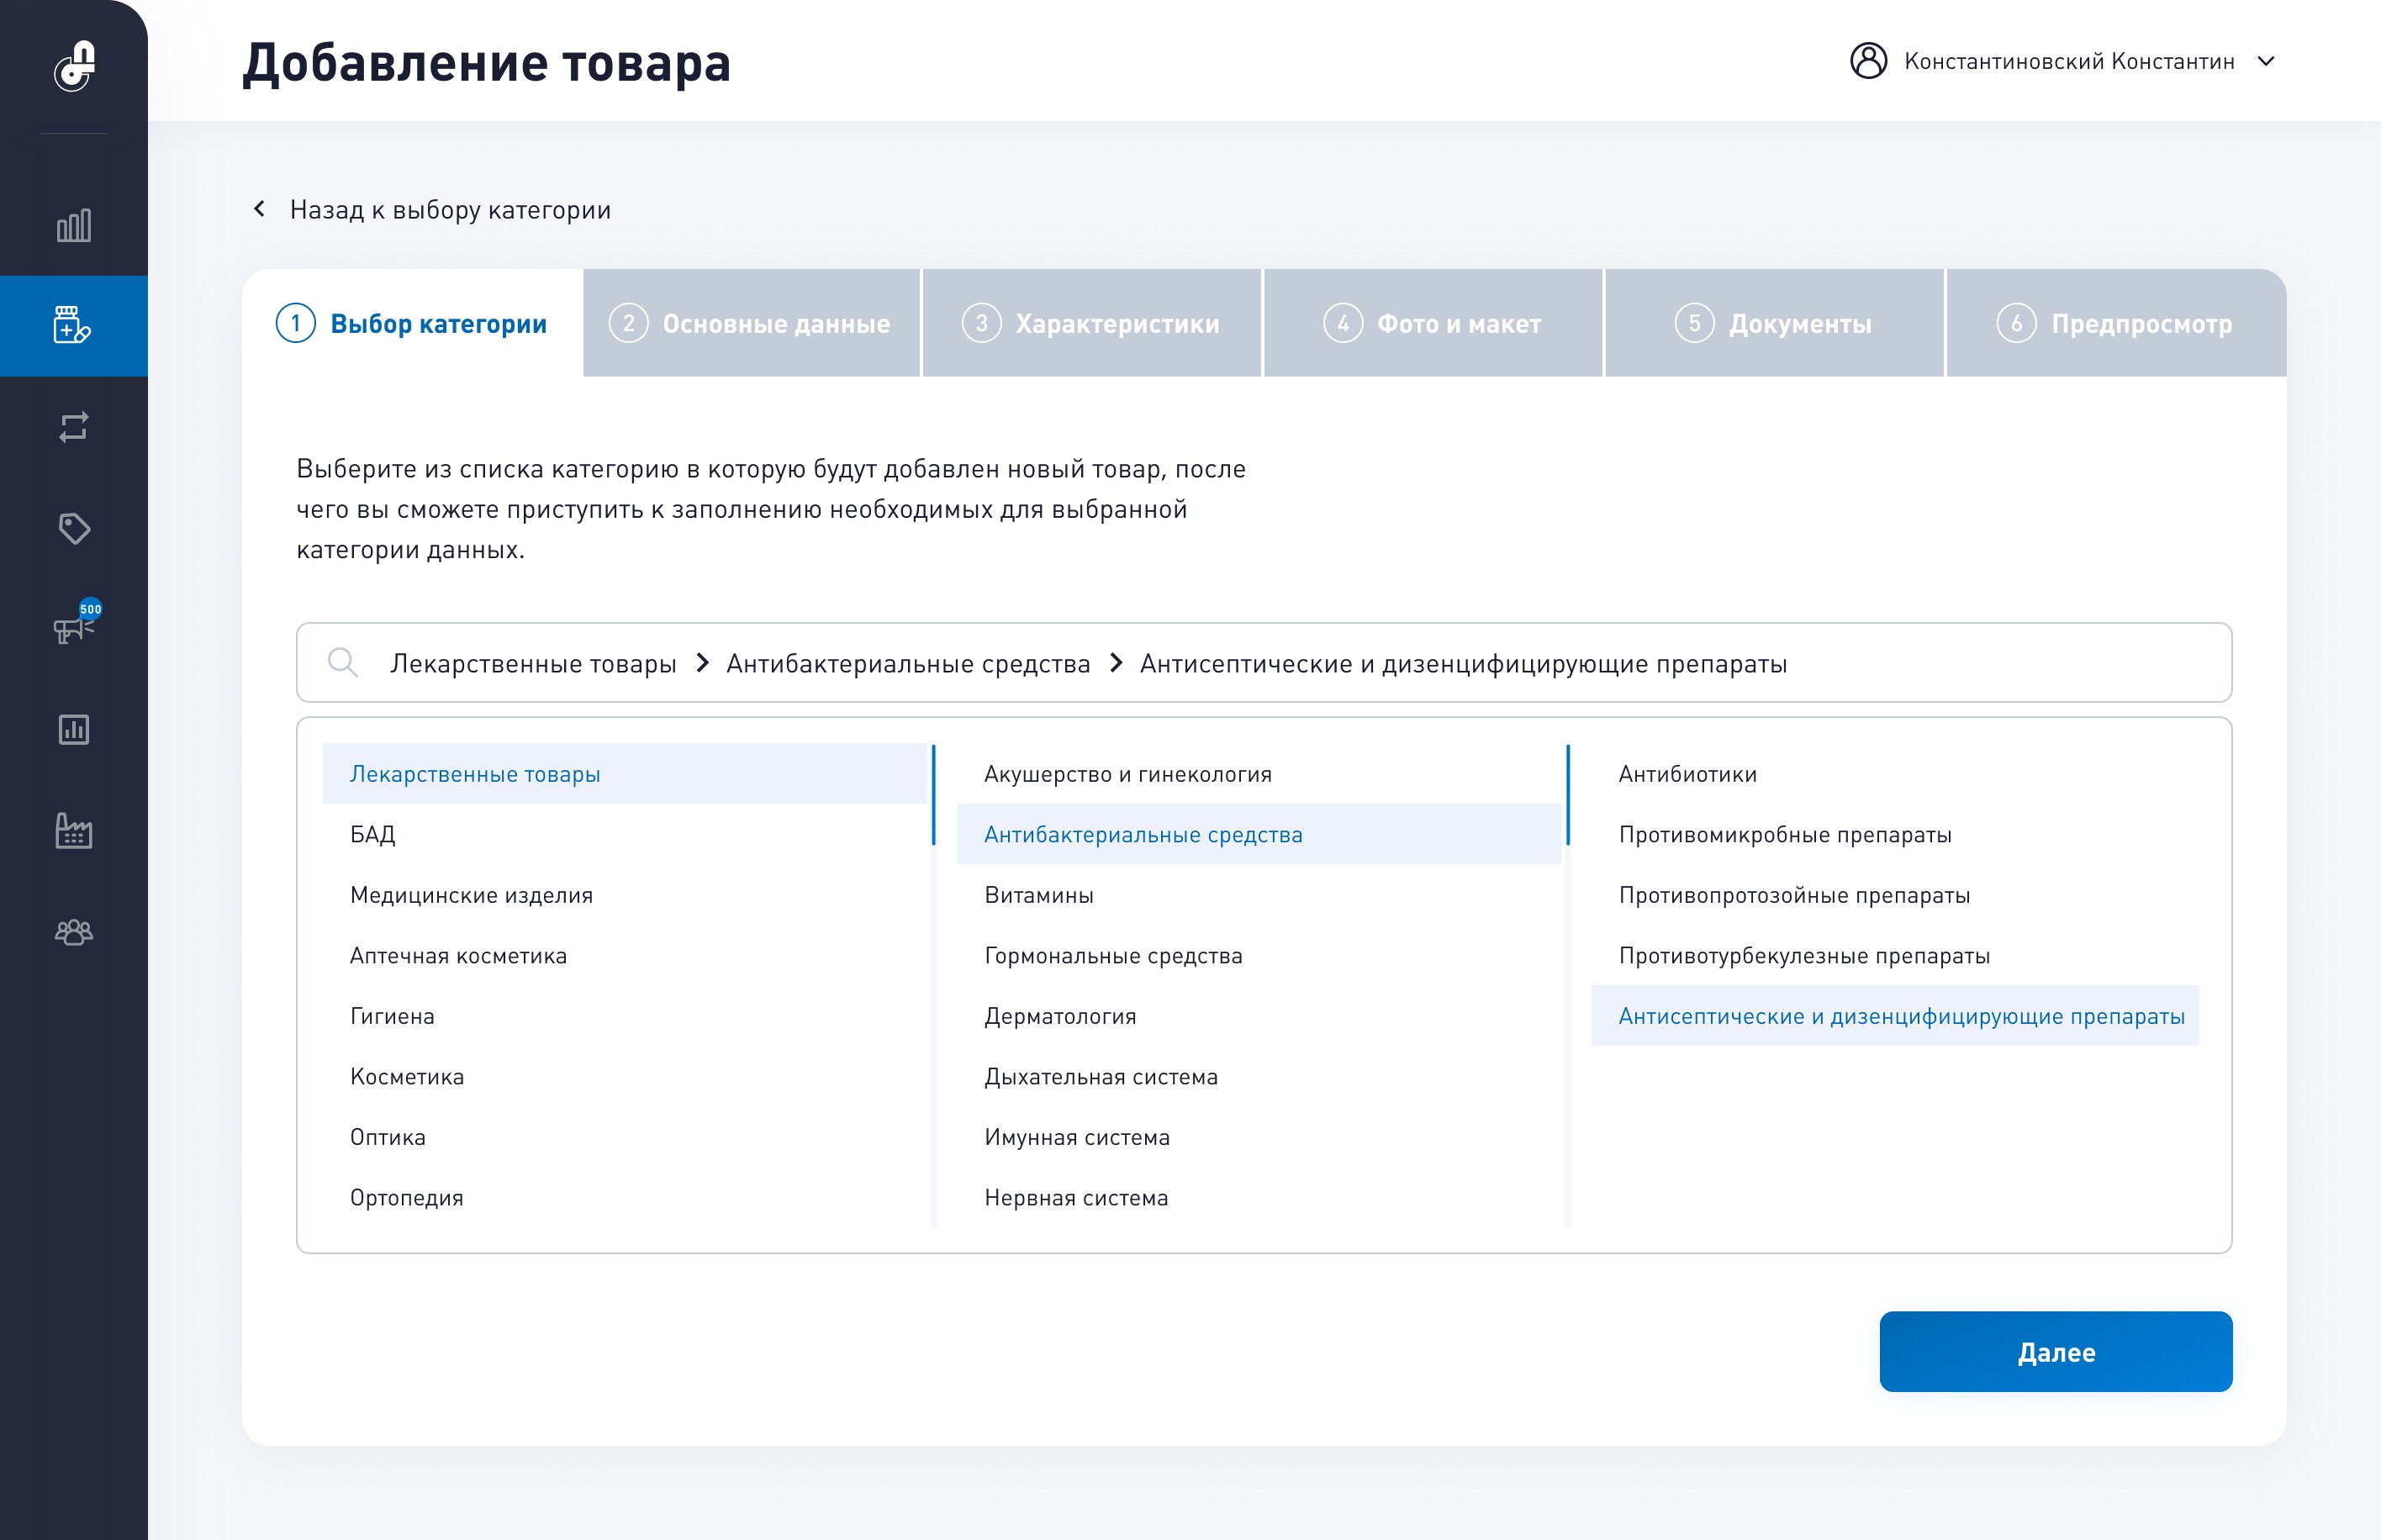The width and height of the screenshot is (2381, 1540).
Task: Open the price tag sidebar icon
Action: [74, 528]
